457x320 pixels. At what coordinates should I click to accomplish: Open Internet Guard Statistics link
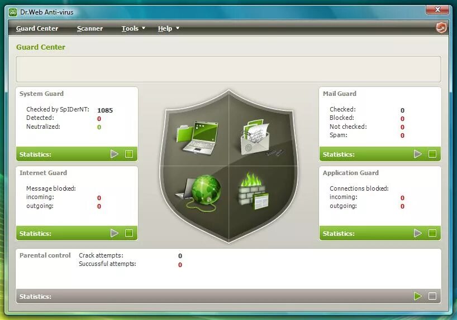click(x=35, y=234)
